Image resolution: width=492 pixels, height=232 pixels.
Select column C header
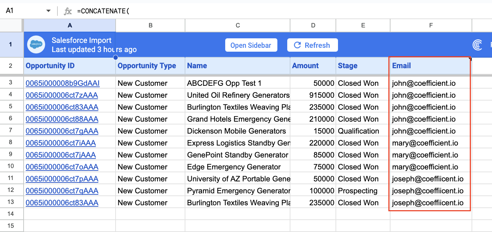click(238, 25)
